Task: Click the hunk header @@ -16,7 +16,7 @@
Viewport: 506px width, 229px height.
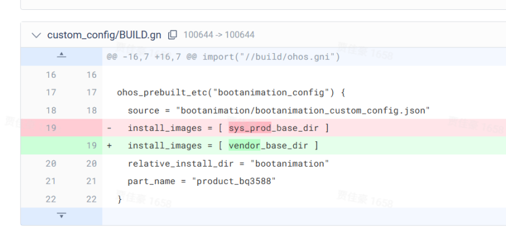Action: click(223, 57)
